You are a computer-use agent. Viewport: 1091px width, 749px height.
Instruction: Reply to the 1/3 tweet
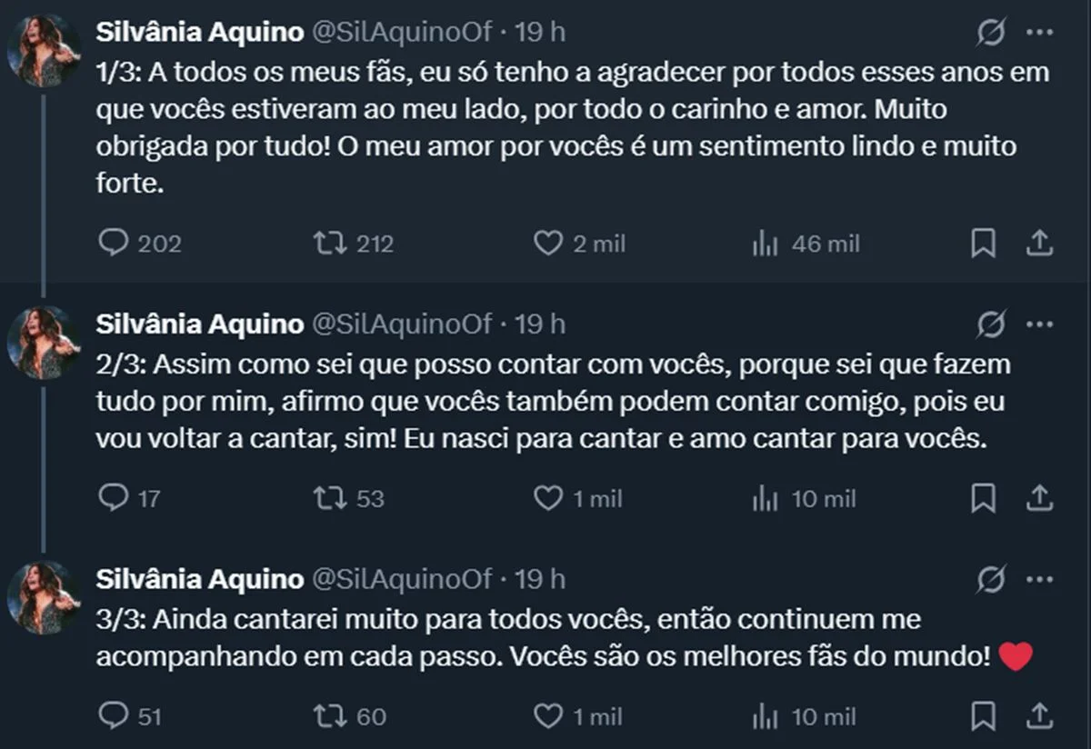[113, 244]
